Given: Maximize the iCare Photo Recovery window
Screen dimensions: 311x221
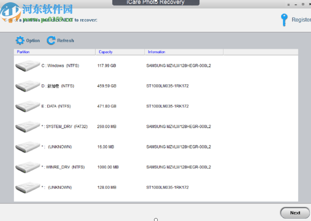Looking at the screenshot, I should pyautogui.click(x=303, y=4).
